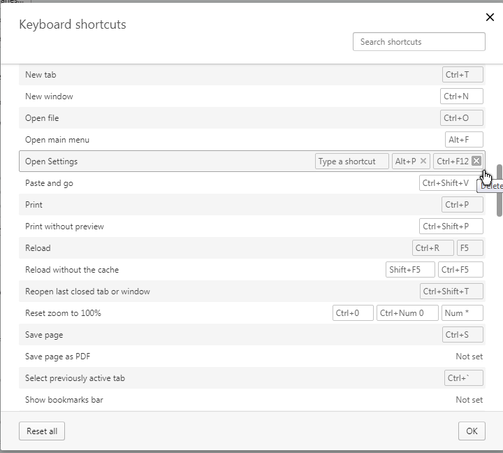Select the Ctrl+P Print shortcut
Viewport: 503px width, 453px height.
462,205
